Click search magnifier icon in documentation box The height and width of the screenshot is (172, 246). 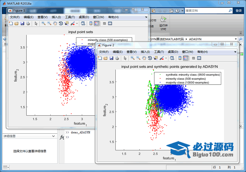(x=230, y=11)
